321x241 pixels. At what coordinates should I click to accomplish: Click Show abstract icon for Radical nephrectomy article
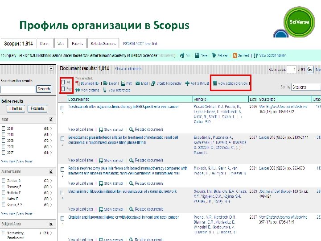click(101, 183)
